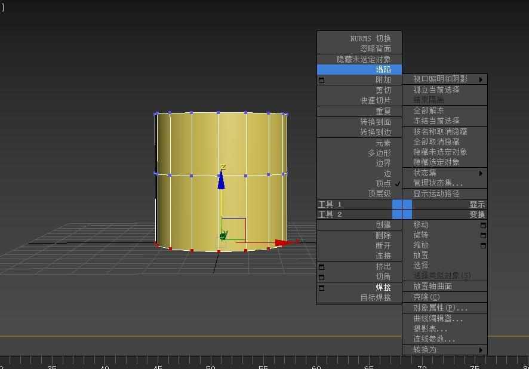This screenshot has height=369, width=529.
Task: Open 对象属性(P)... dialog
Action: click(440, 308)
